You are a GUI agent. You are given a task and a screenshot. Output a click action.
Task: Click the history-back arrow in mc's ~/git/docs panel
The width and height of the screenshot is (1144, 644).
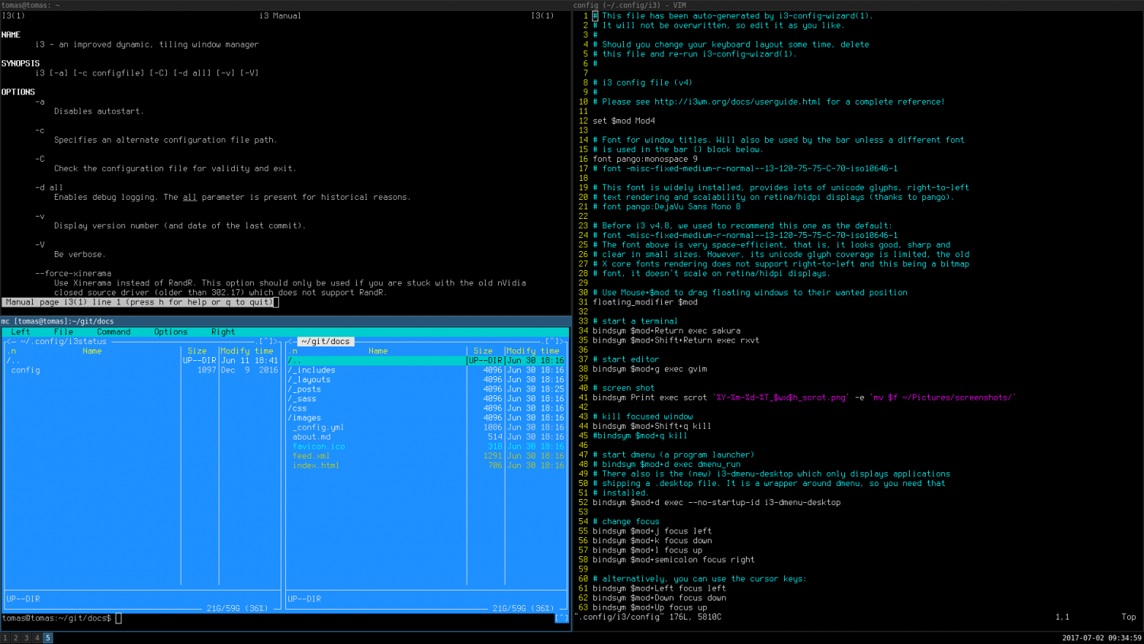[x=291, y=342]
